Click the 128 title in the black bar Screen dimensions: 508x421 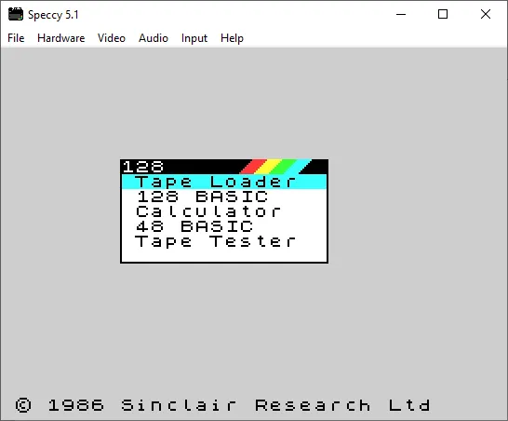143,167
